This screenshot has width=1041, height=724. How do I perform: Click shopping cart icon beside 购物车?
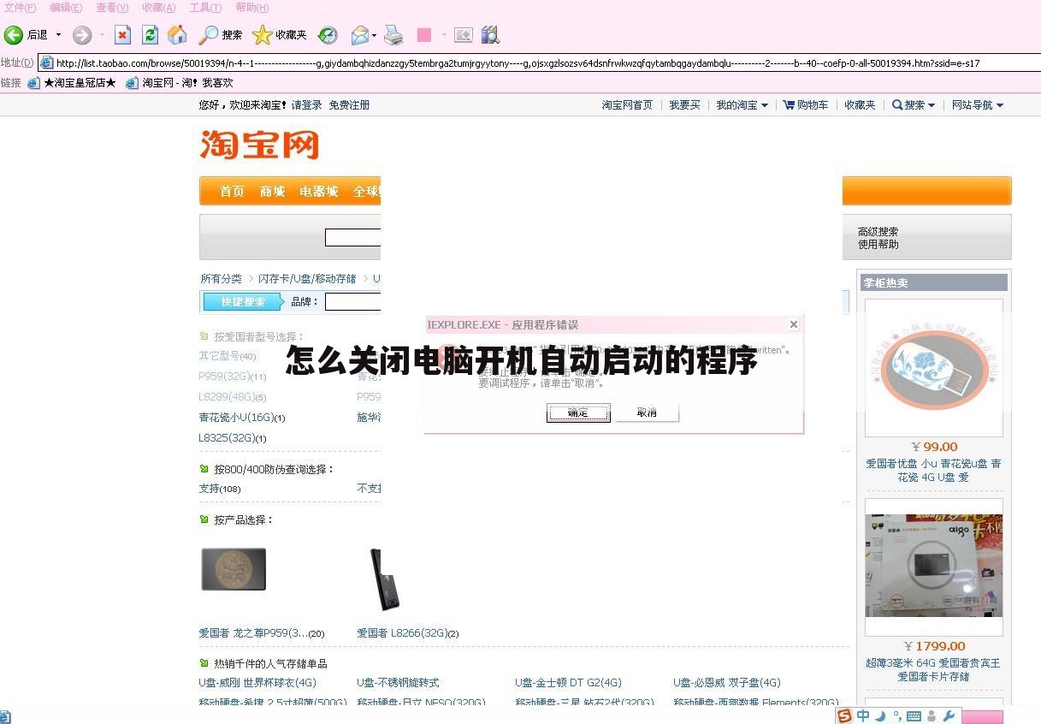coord(788,104)
